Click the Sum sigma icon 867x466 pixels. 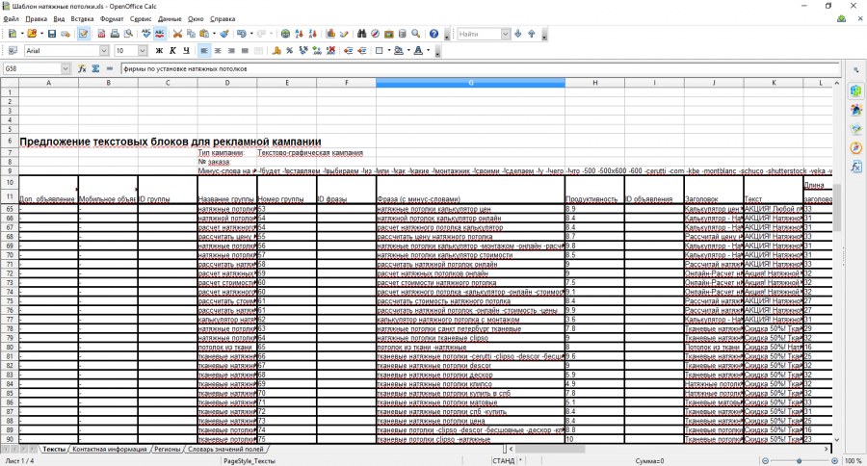[95, 69]
